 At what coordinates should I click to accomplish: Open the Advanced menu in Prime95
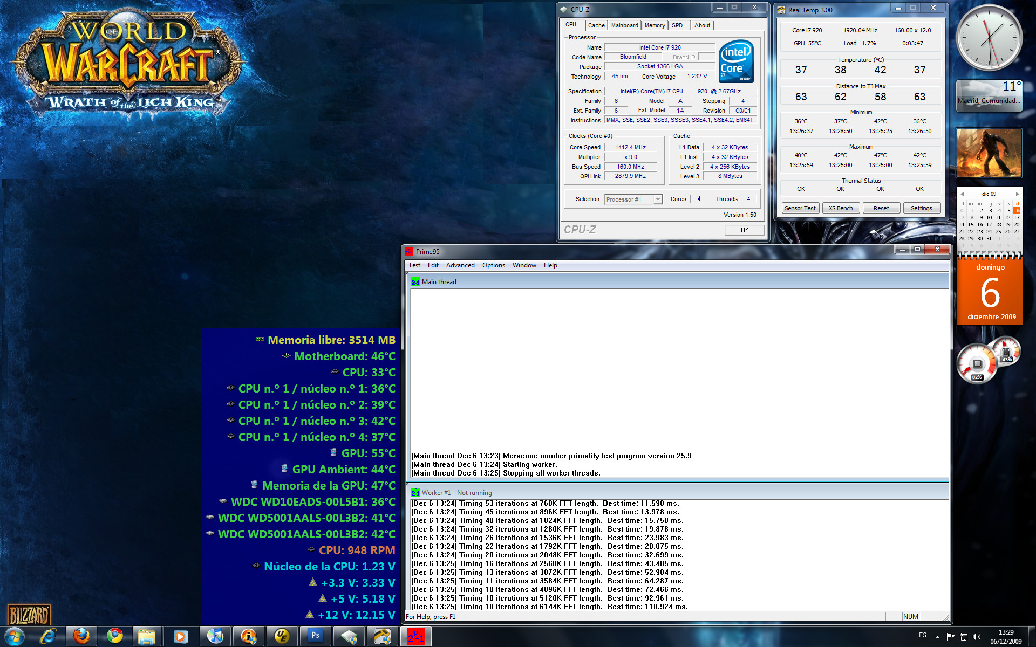tap(460, 265)
